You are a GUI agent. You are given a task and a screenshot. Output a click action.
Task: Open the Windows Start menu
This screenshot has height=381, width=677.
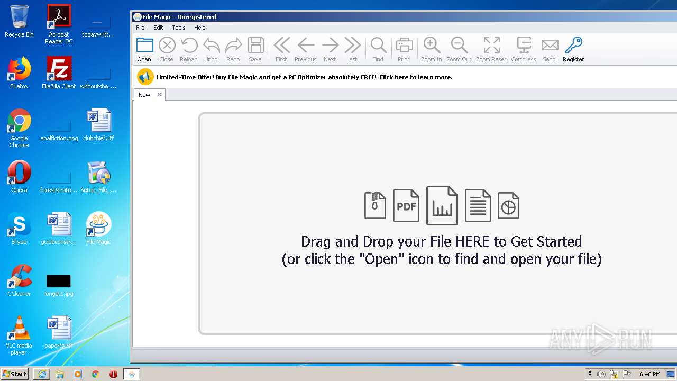point(15,374)
